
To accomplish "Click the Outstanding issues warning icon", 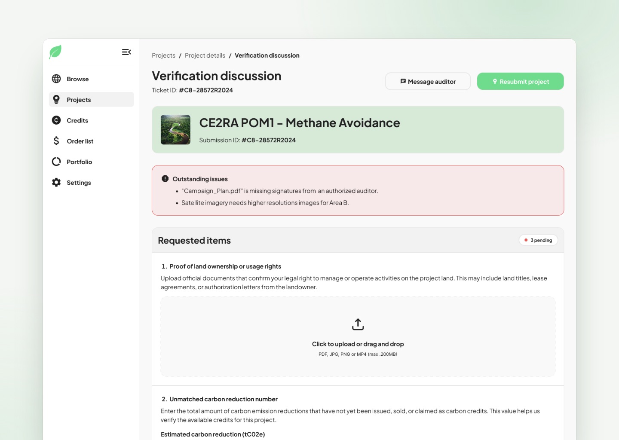I will (x=165, y=179).
